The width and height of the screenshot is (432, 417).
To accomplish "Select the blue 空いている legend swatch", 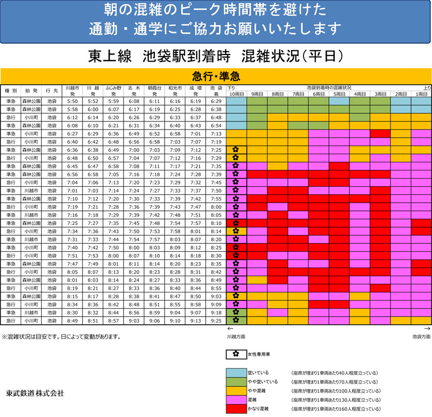I will (235, 373).
